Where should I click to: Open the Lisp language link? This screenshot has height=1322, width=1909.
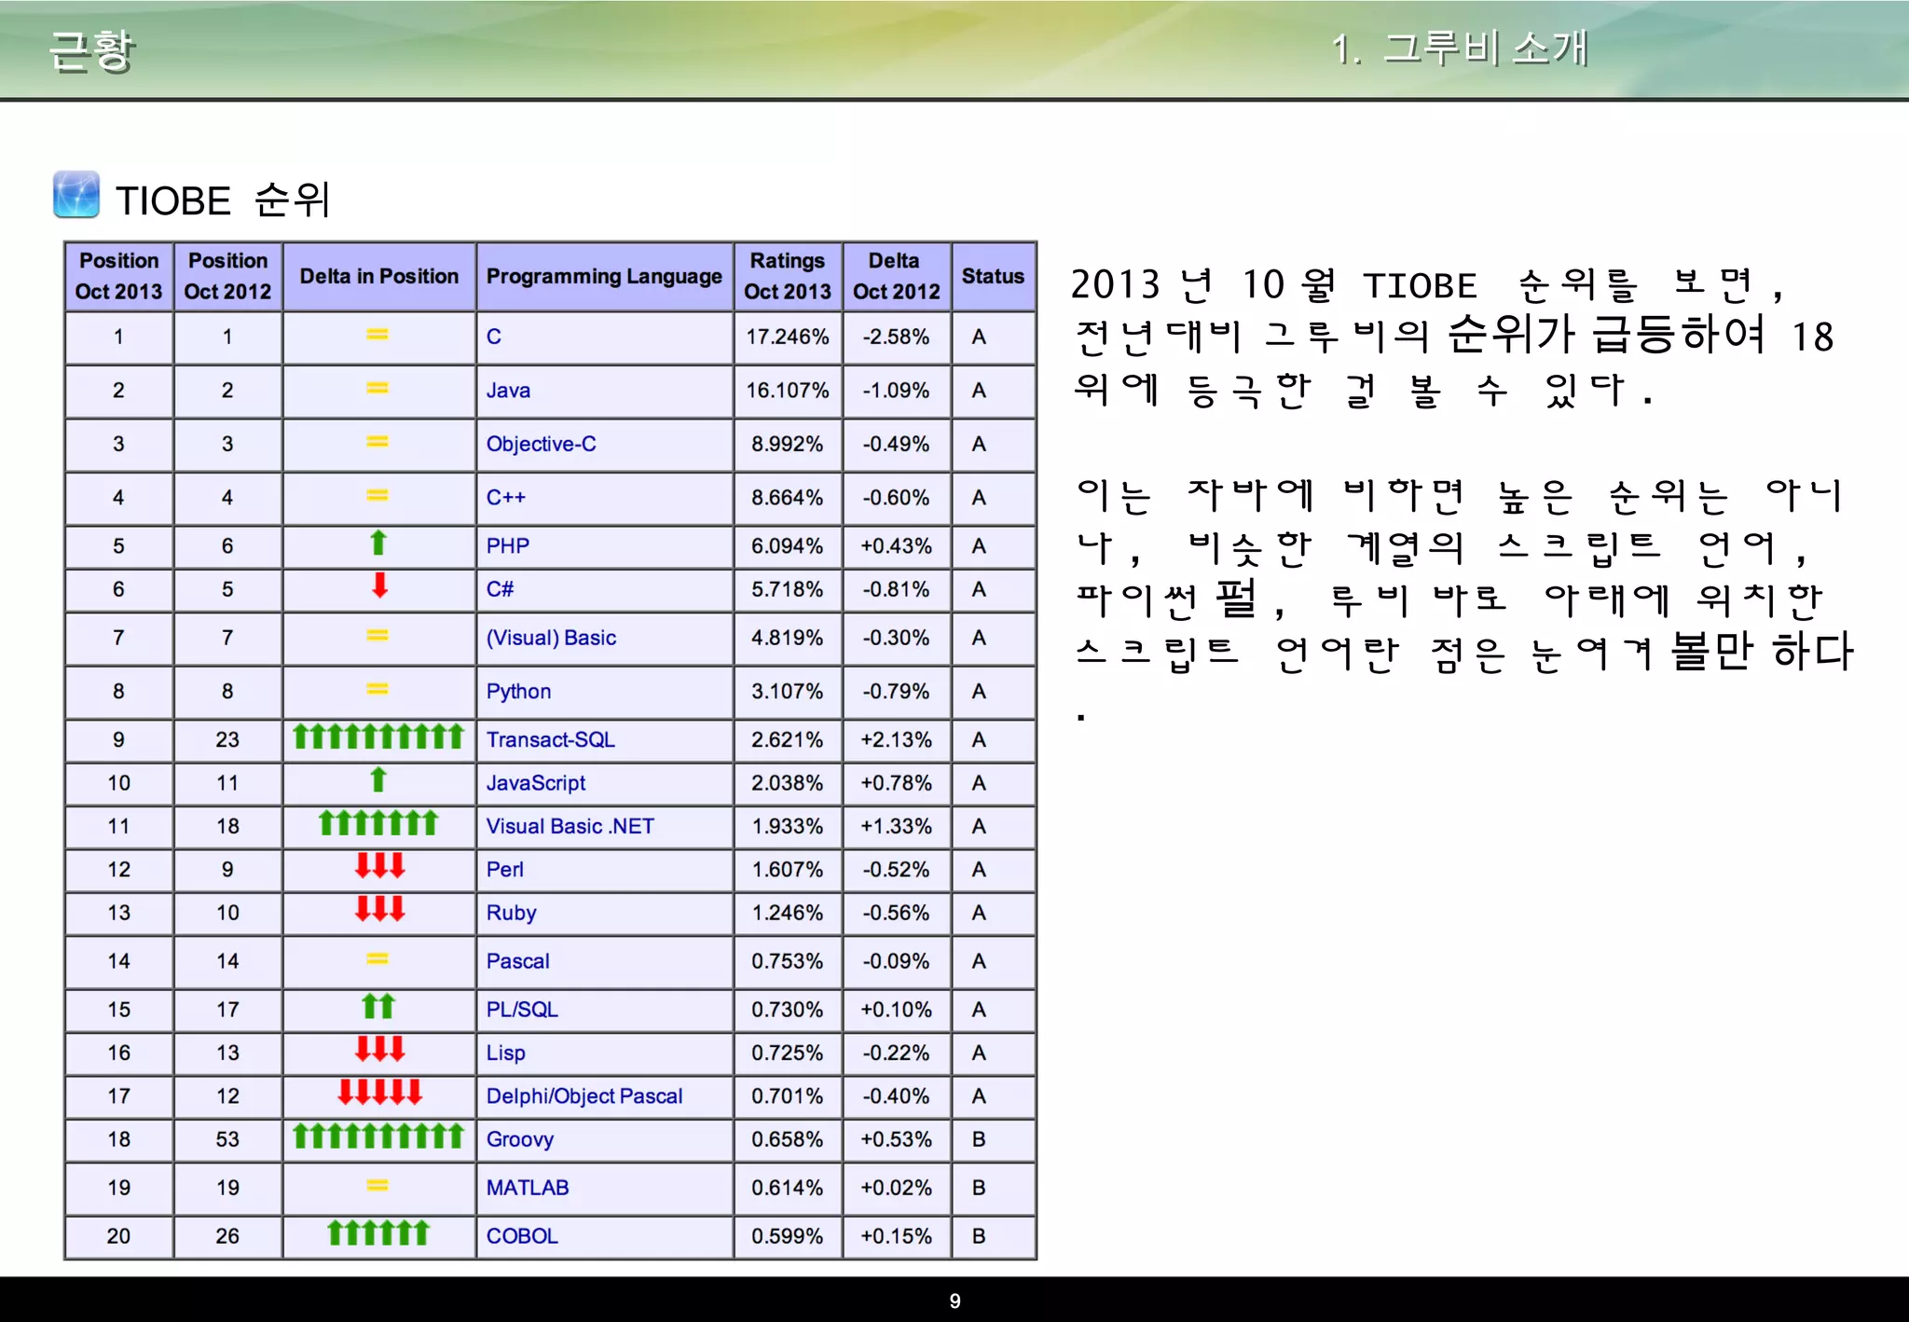(506, 1053)
